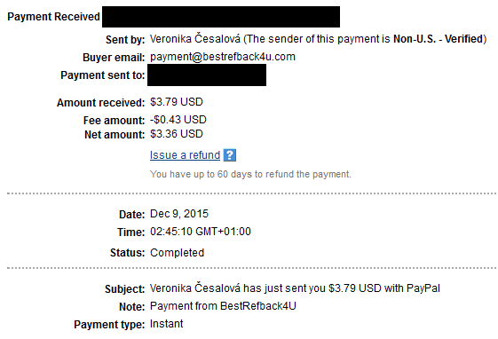
Task: Click the Completed status value
Action: (x=177, y=253)
